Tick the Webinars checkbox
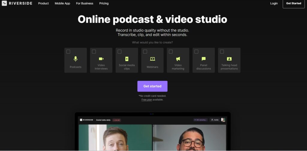The height and width of the screenshot is (151, 307). pyautogui.click(x=145, y=52)
